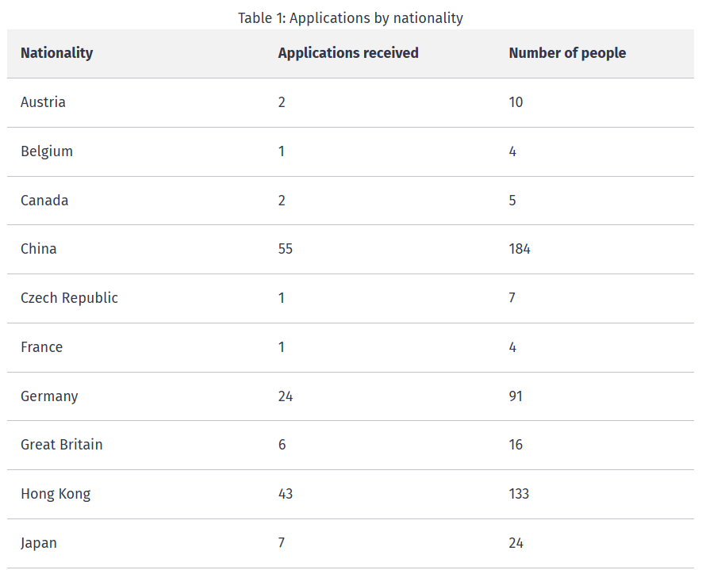Click the Hong Kong row label
702x570 pixels.
(56, 494)
